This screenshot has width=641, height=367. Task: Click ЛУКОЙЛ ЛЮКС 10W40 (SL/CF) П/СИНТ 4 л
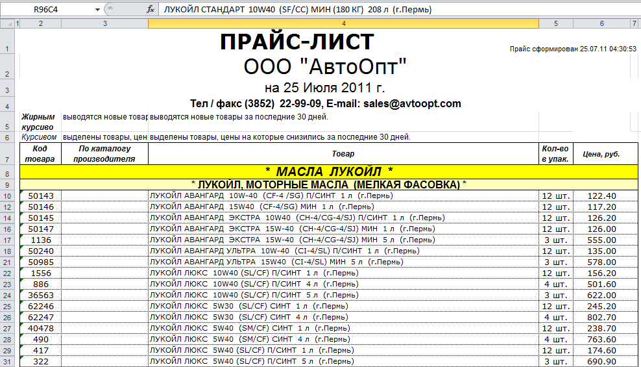pyautogui.click(x=254, y=285)
